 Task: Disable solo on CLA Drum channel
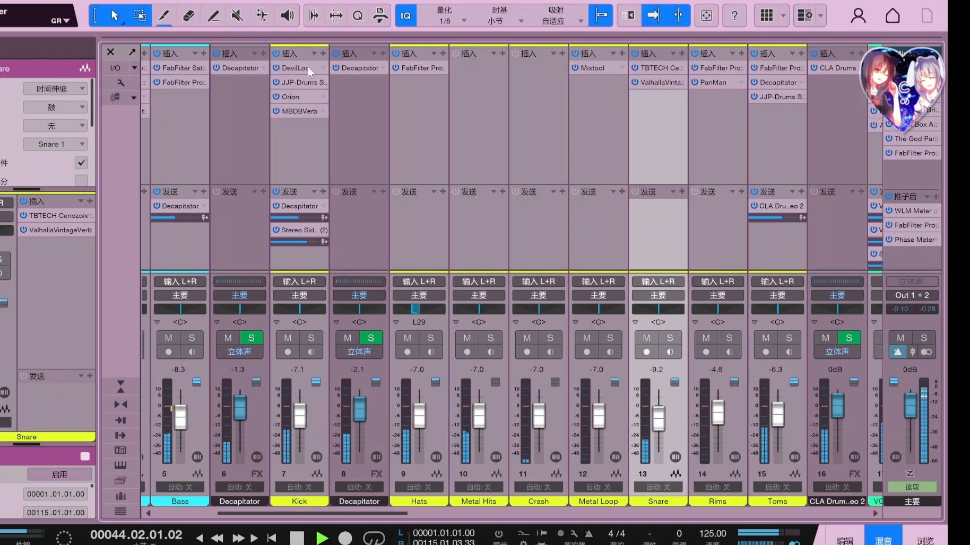[848, 338]
